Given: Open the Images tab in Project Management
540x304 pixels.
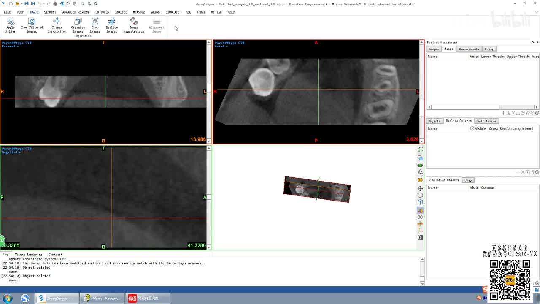Looking at the screenshot, I should point(434,49).
